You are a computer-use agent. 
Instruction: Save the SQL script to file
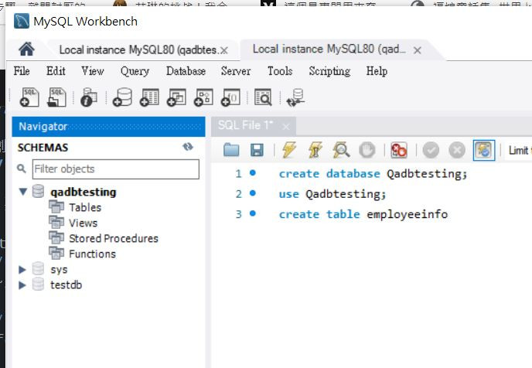pyautogui.click(x=257, y=150)
